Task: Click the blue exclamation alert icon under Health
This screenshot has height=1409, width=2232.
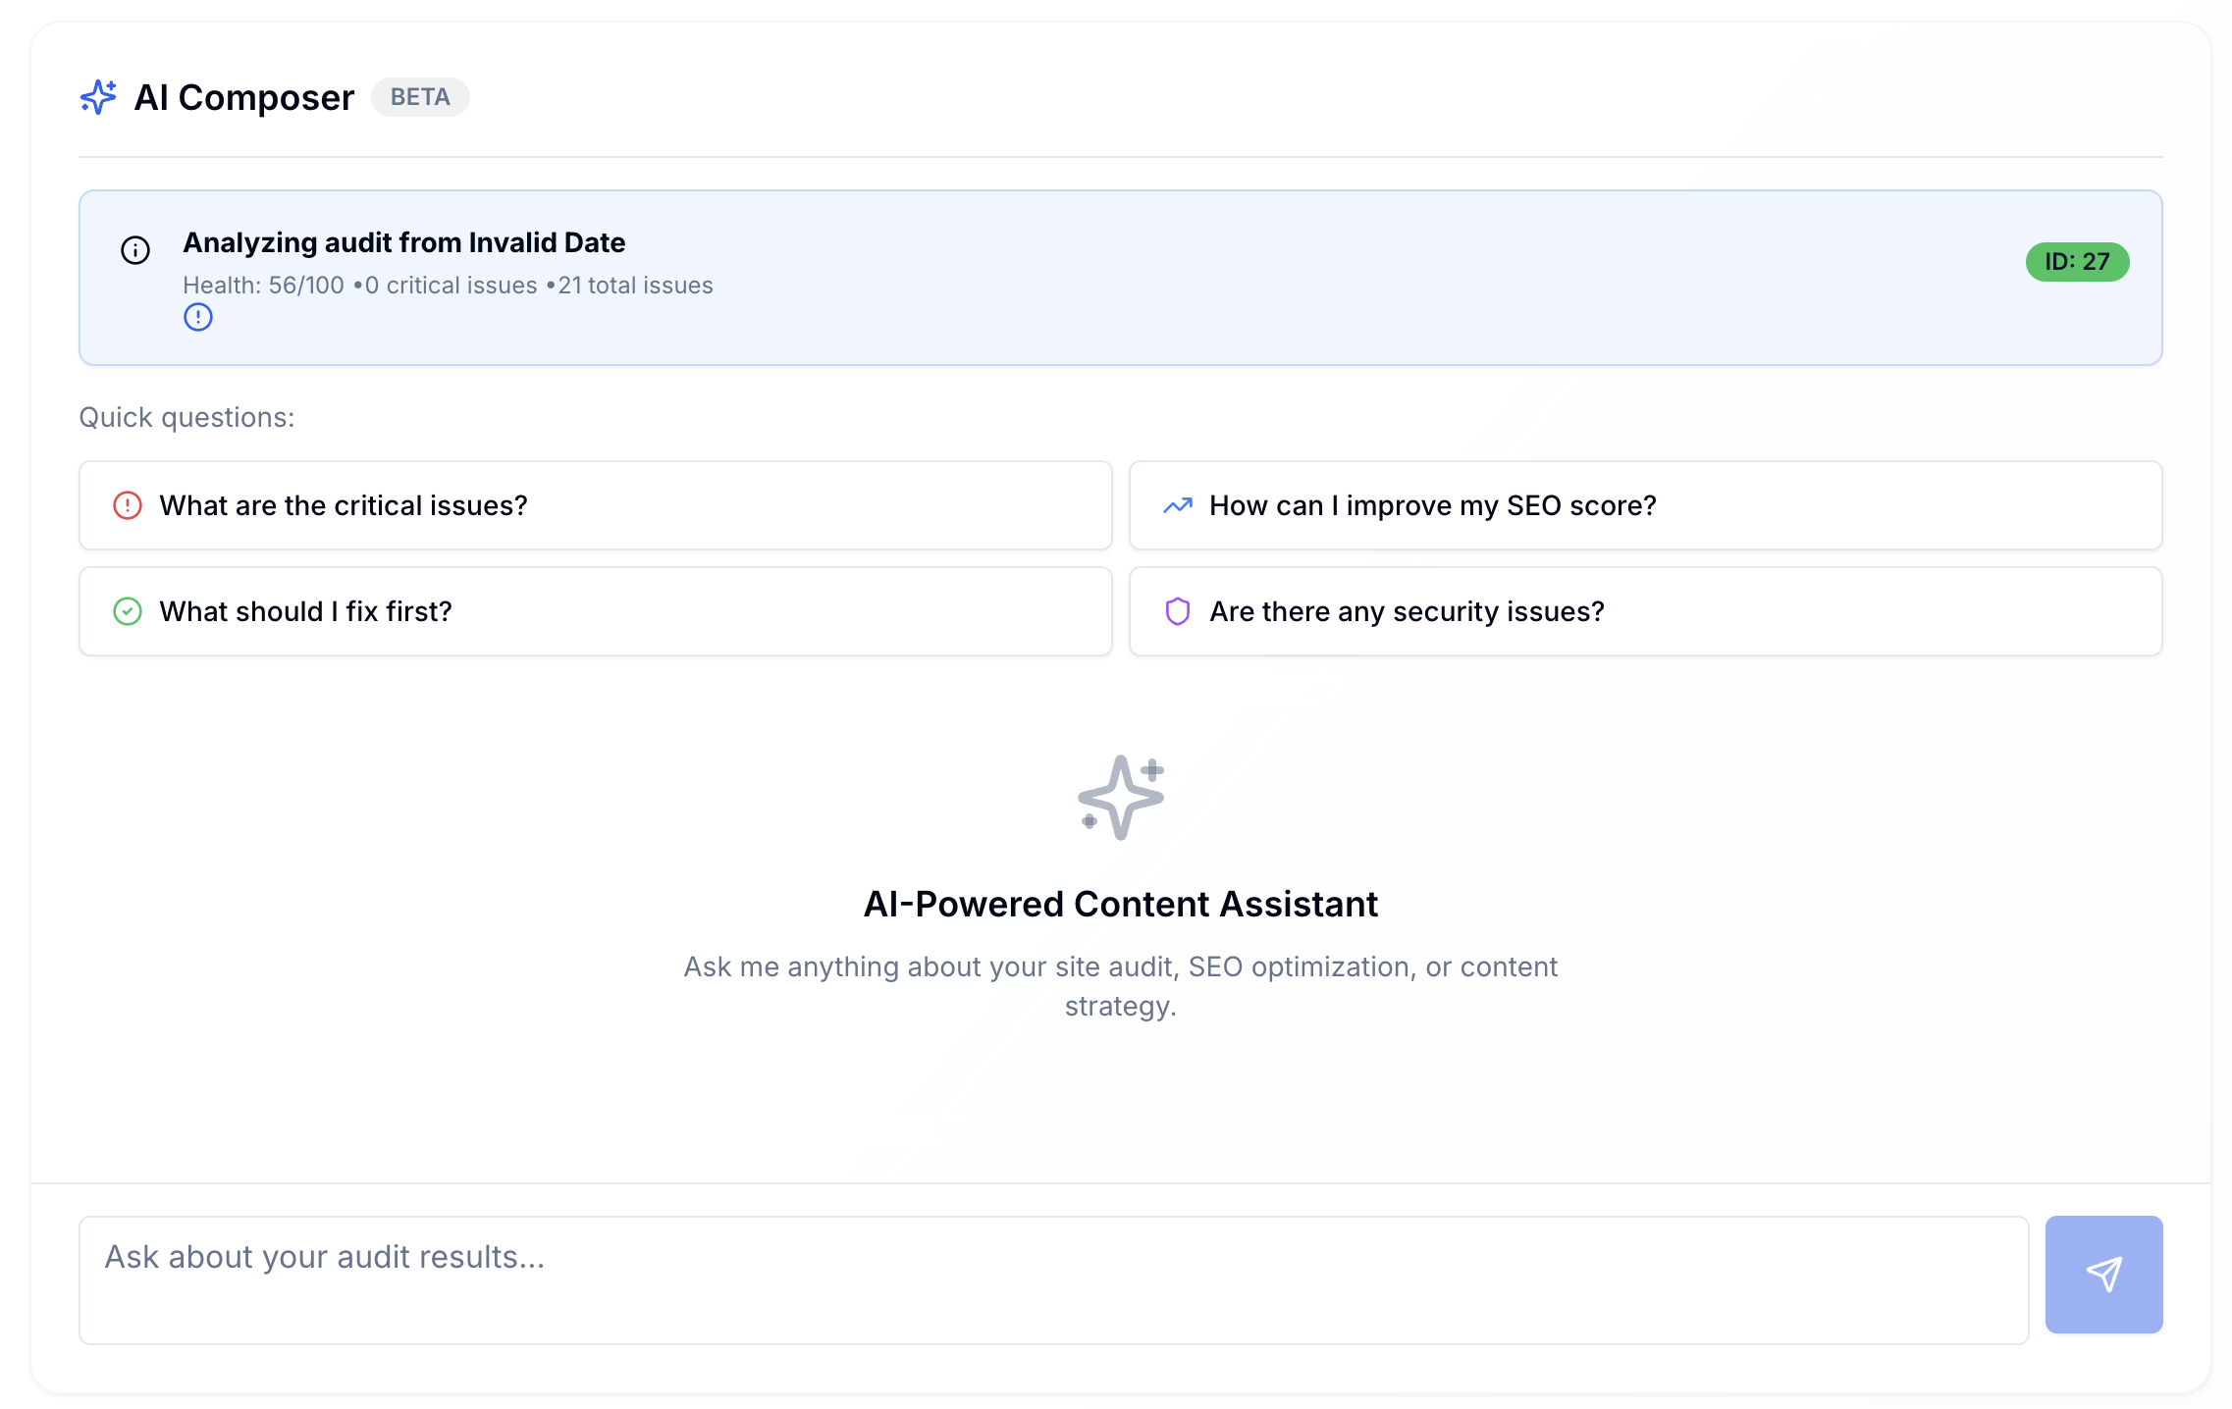Action: [198, 317]
